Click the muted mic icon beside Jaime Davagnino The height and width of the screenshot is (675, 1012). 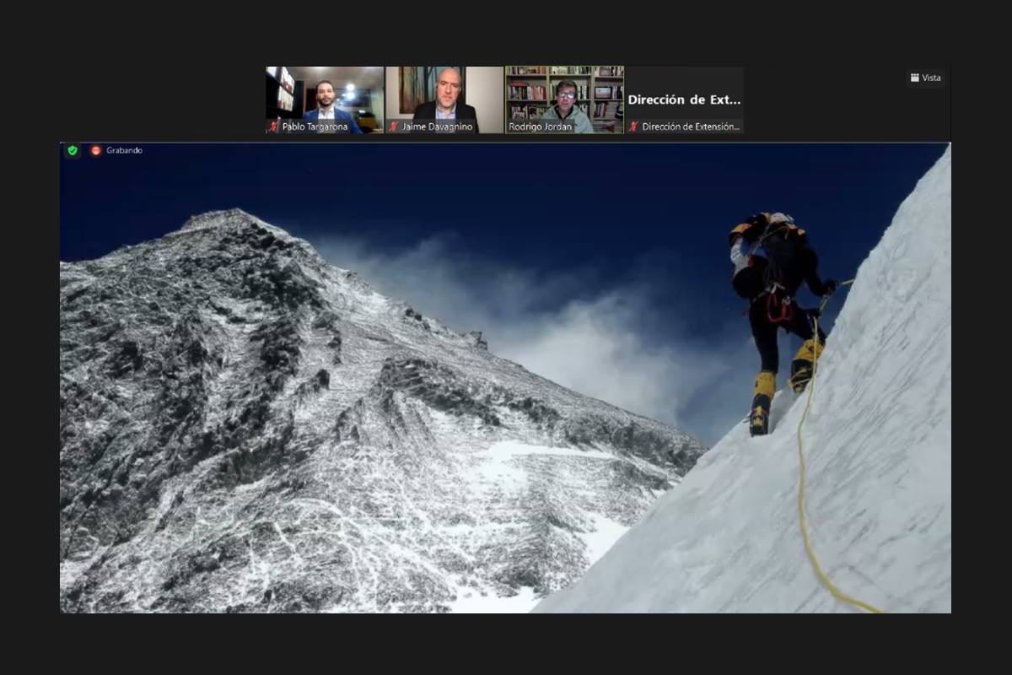click(x=394, y=127)
